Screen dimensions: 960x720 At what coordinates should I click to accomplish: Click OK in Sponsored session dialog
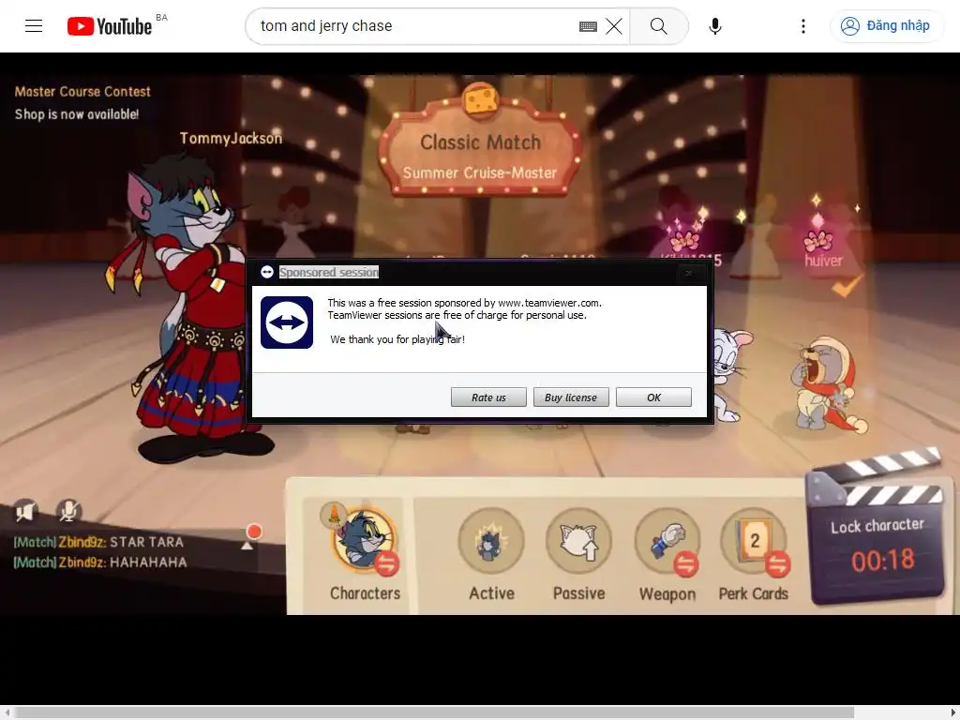pyautogui.click(x=653, y=397)
